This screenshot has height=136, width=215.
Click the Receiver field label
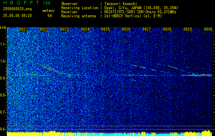coord(69,12)
